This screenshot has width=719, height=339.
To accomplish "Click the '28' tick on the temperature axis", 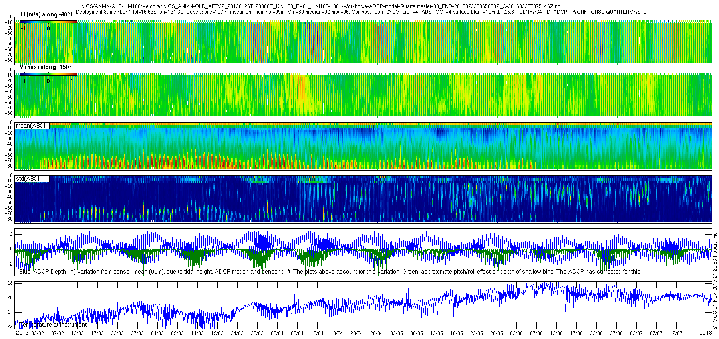I will [x=10, y=283].
